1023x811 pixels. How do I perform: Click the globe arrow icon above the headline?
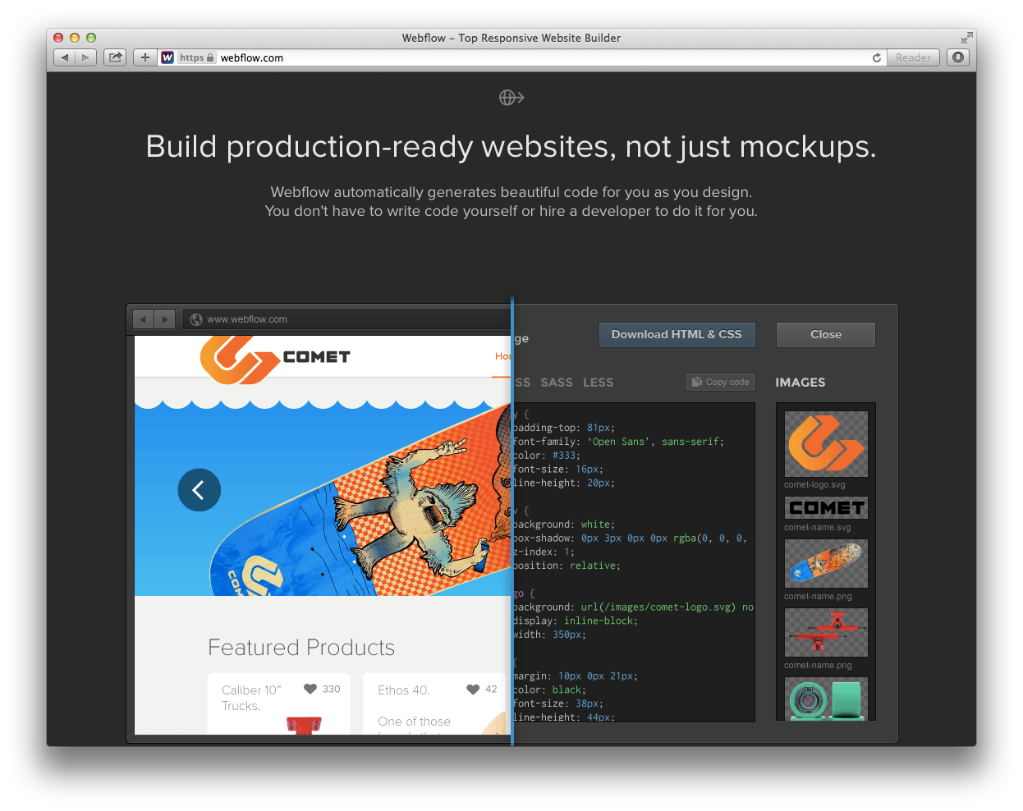point(512,98)
